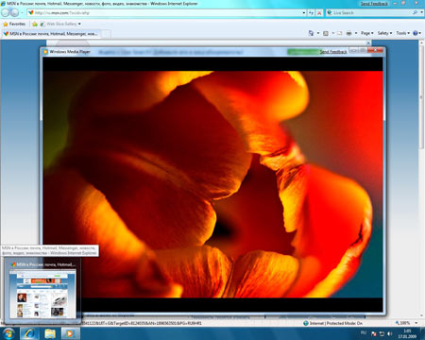Screen dimensions: 425x340
Task: Click Send Feedback in Windows Media Player window
Action: pos(333,52)
